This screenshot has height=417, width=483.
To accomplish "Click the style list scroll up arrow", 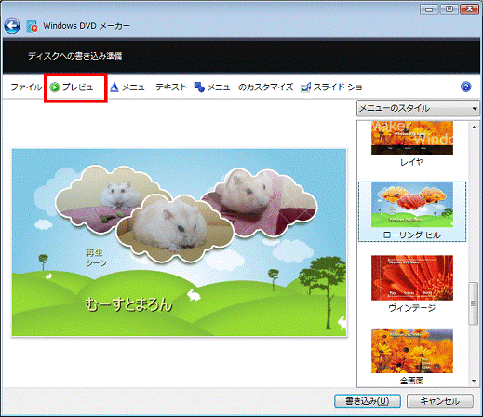I will [474, 127].
